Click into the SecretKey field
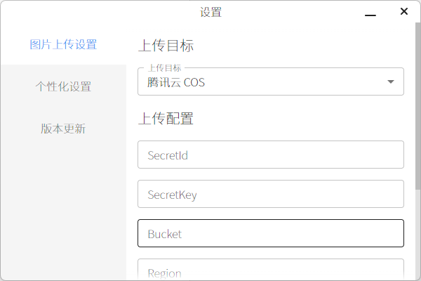 pos(270,194)
